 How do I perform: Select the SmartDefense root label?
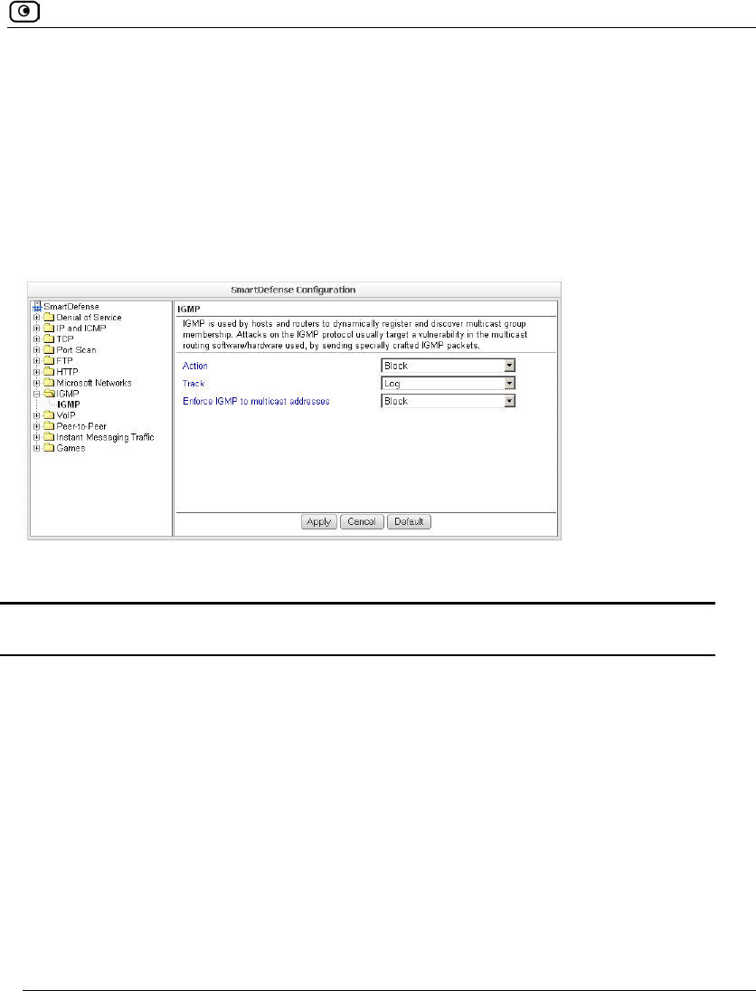click(x=71, y=307)
